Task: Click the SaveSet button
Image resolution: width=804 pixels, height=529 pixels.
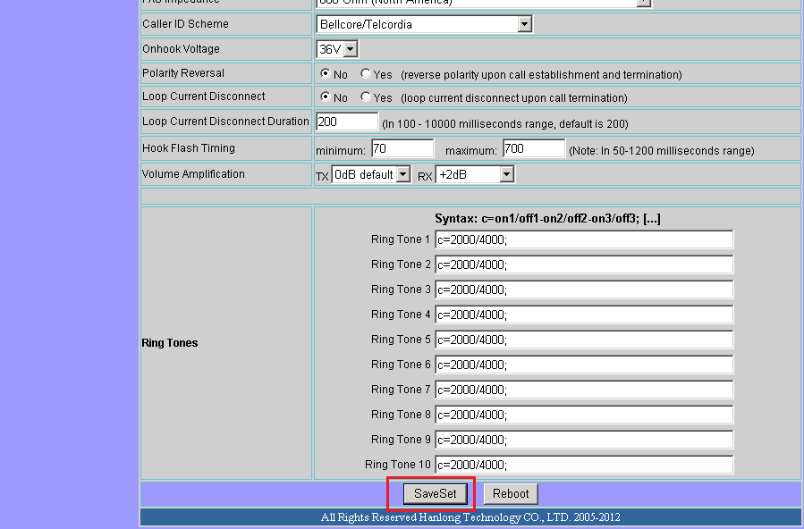Action: coord(435,493)
